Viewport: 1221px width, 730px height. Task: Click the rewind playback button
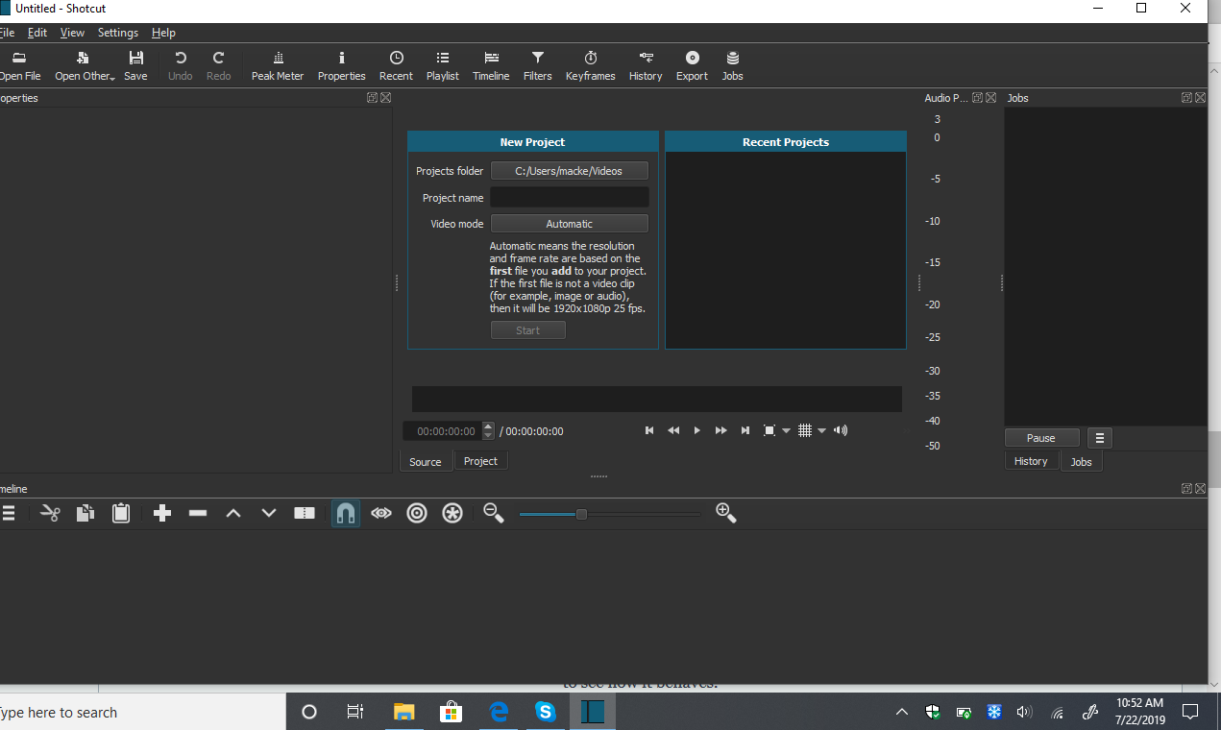tap(673, 430)
